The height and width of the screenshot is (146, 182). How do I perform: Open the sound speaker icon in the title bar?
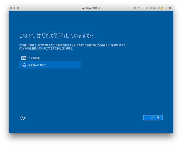pyautogui.click(x=150, y=8)
